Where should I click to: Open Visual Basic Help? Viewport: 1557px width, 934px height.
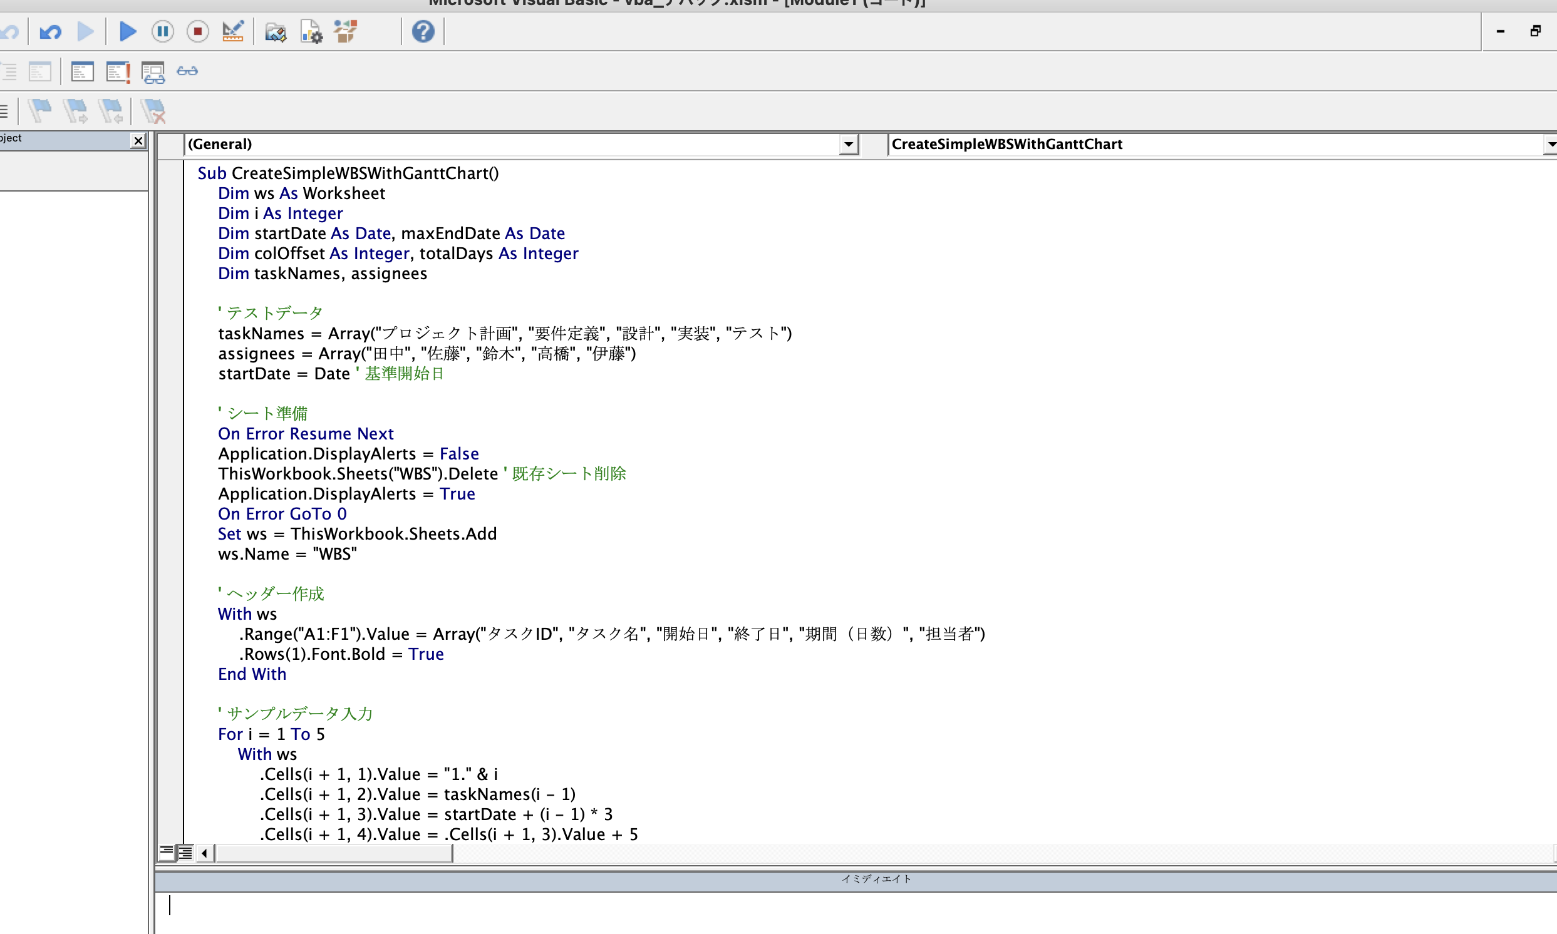point(423,31)
